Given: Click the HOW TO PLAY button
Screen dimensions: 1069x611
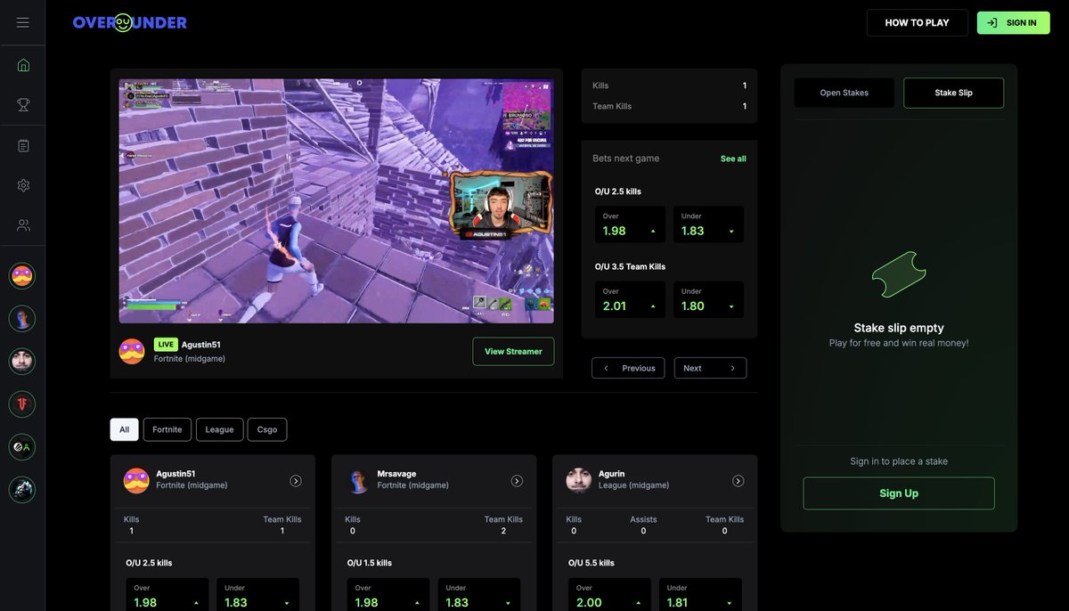Looking at the screenshot, I should pyautogui.click(x=918, y=23).
